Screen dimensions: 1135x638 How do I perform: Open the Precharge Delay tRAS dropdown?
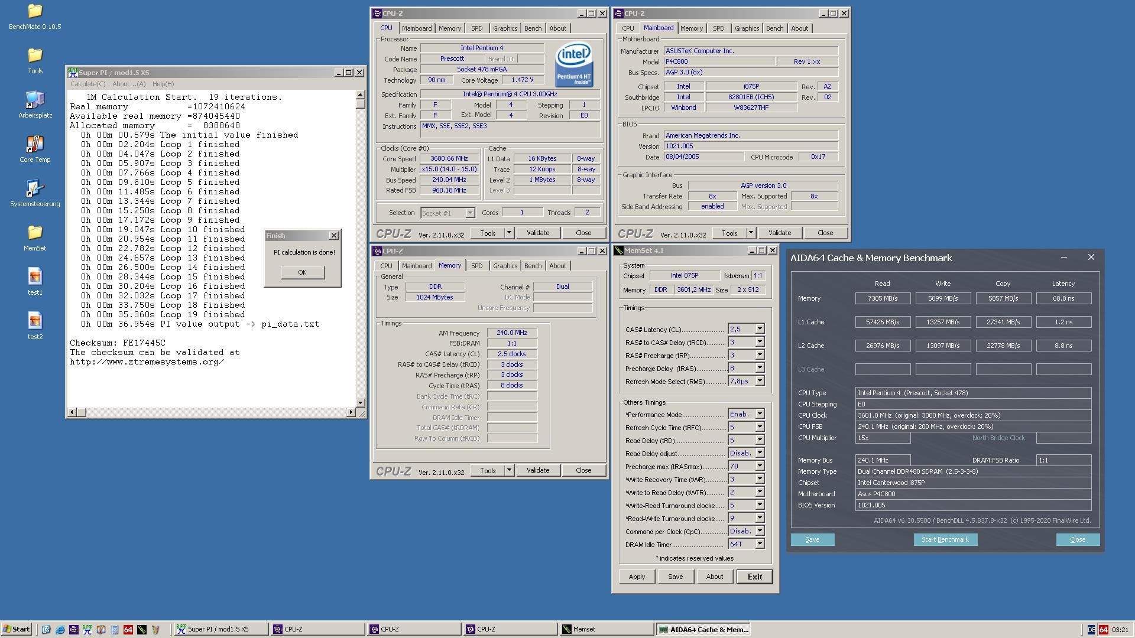pos(760,368)
